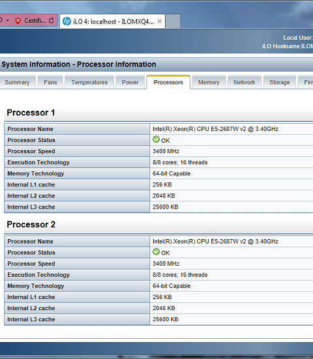
Task: Click the browser refresh arrow icon
Action: [x=52, y=21]
